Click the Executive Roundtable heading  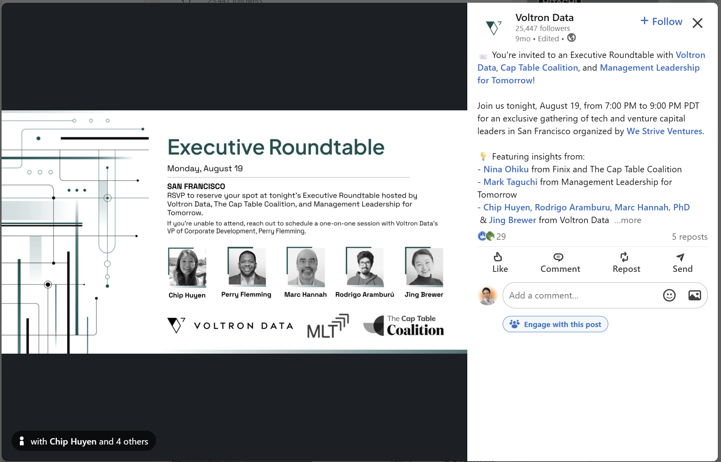coord(276,147)
